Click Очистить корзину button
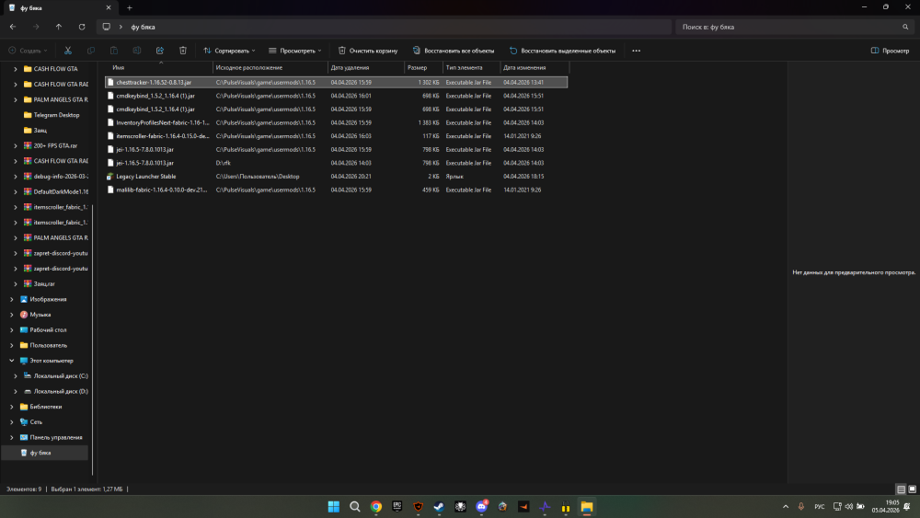Image resolution: width=920 pixels, height=518 pixels. pyautogui.click(x=368, y=51)
